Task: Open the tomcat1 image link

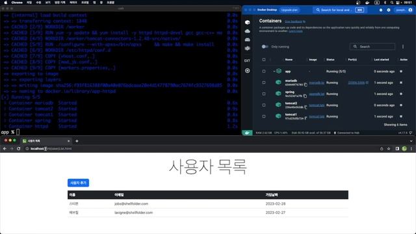Action: (317, 116)
